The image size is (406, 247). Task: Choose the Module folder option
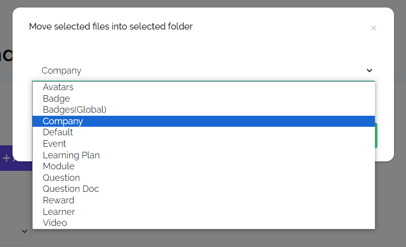[59, 166]
